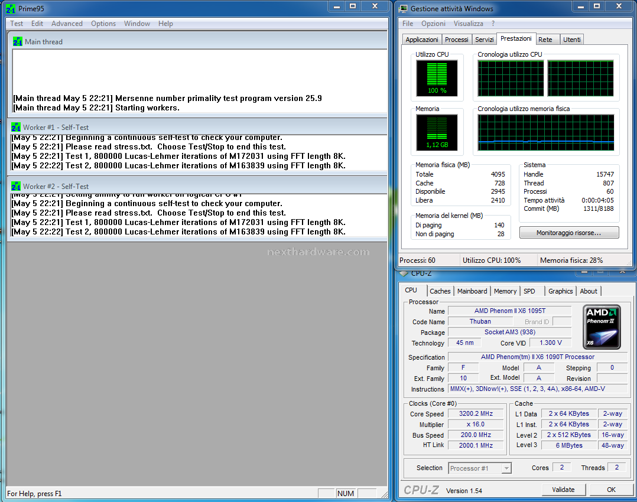Click the 'x 16.0' multiplier value
Screen dimensions: 637x502
click(x=476, y=424)
